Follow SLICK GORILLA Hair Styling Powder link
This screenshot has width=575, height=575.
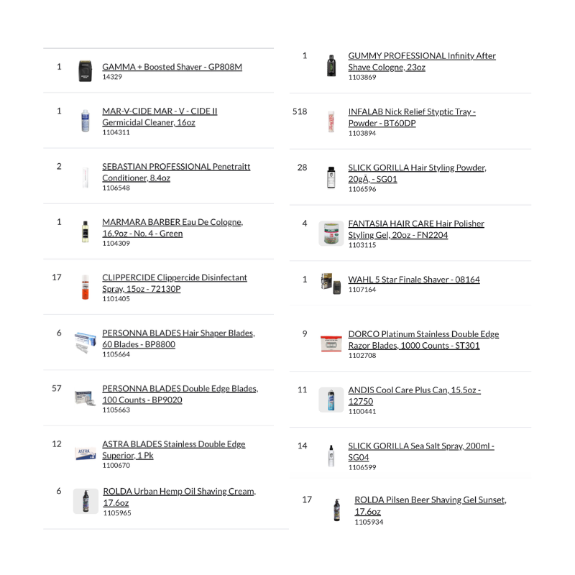[x=417, y=173]
